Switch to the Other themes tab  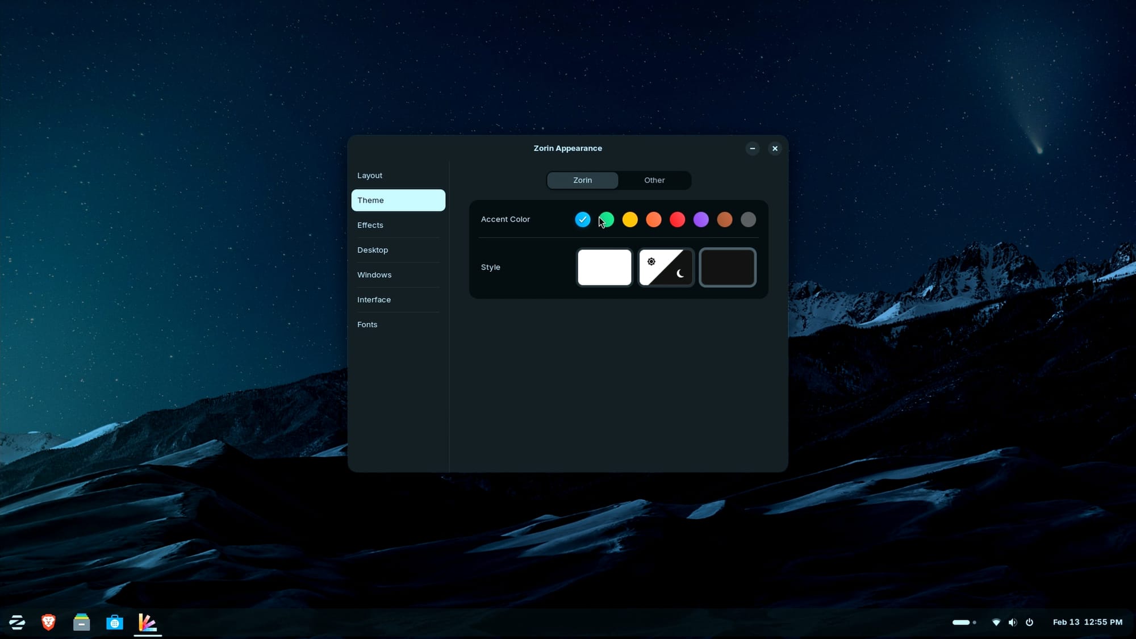click(654, 180)
